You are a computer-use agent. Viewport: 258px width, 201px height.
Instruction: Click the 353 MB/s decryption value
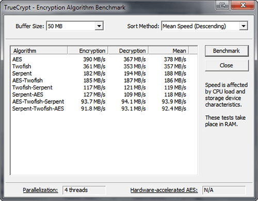135,66
